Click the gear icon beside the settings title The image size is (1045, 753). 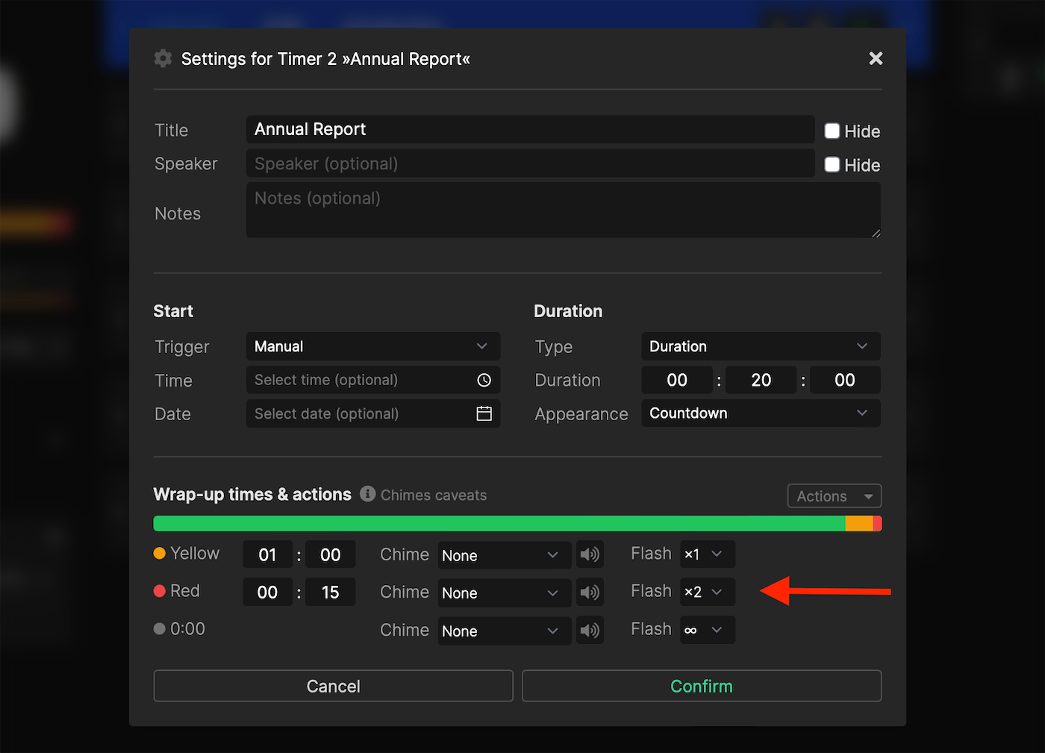(x=163, y=58)
